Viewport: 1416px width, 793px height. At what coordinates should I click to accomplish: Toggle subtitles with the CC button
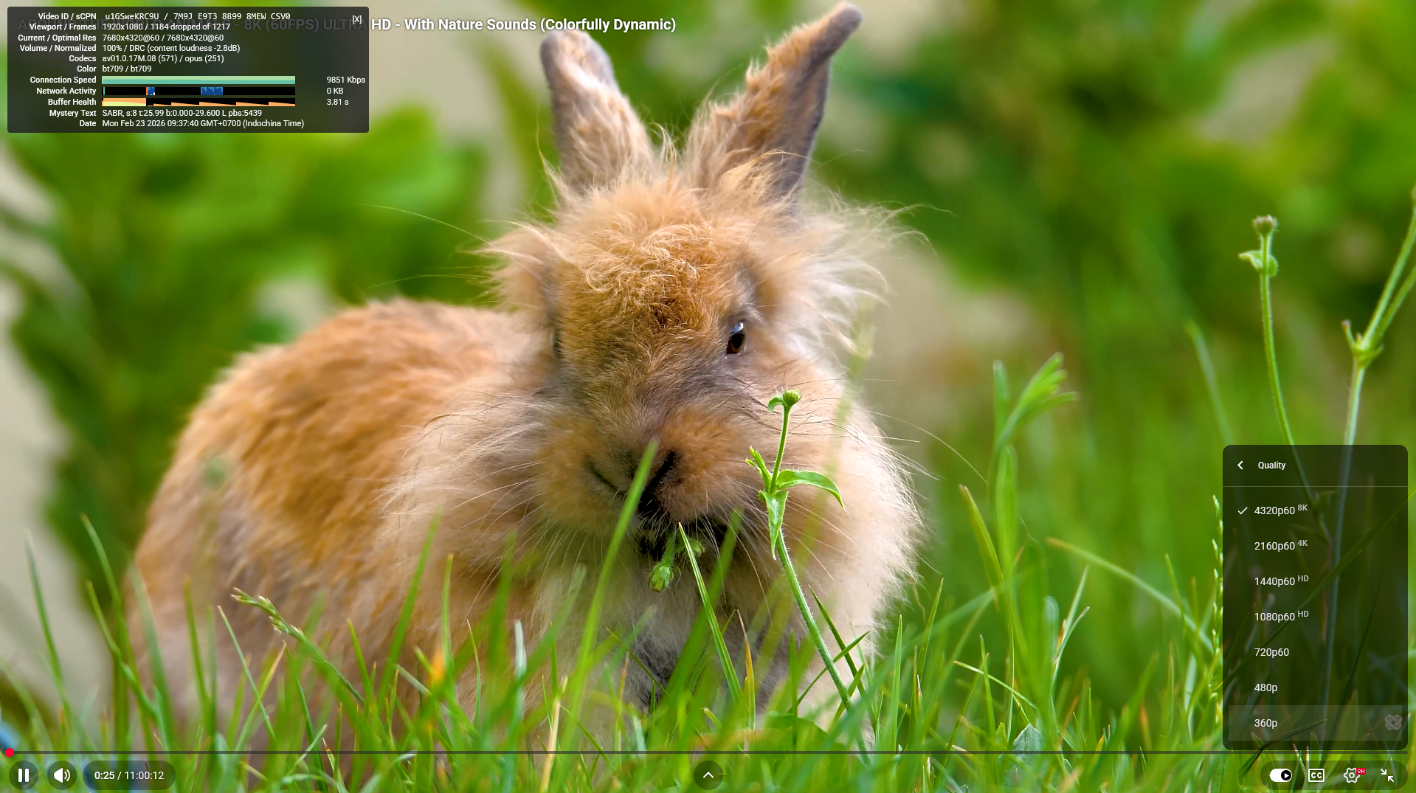coord(1316,775)
